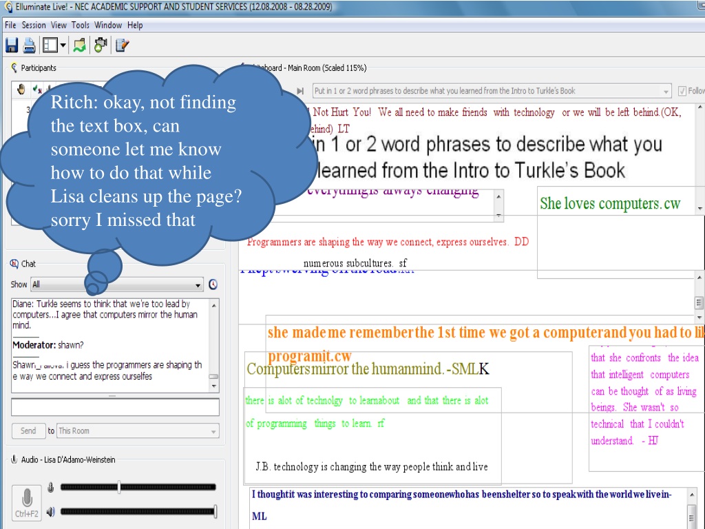
Task: Click the whiteboard top-right scroll up arrow
Action: point(699,107)
